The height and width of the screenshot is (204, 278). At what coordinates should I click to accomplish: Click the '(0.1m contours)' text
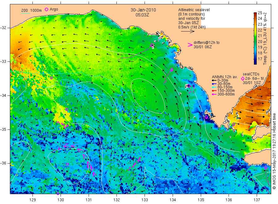click(x=192, y=14)
